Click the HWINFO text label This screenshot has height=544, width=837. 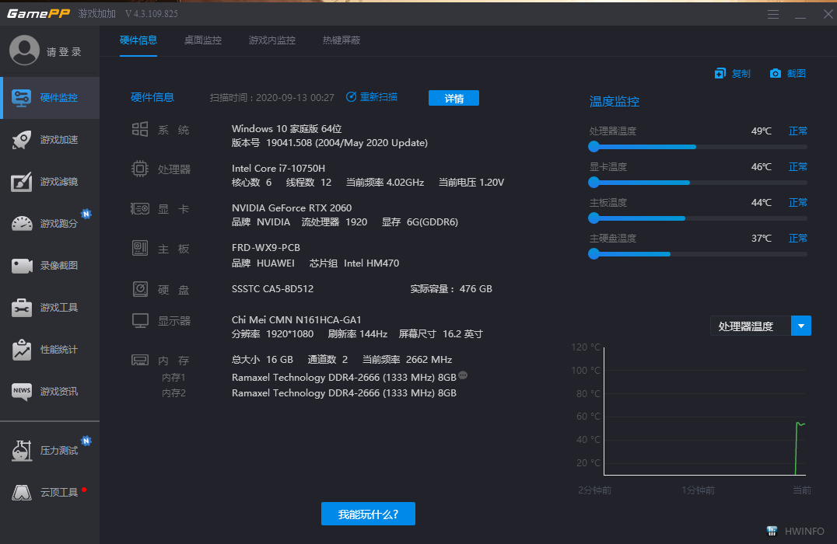tap(804, 532)
